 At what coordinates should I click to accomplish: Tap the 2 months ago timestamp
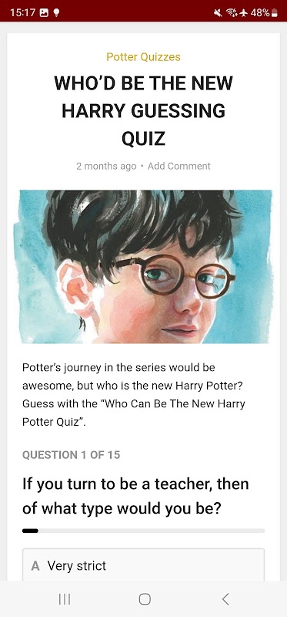click(106, 166)
